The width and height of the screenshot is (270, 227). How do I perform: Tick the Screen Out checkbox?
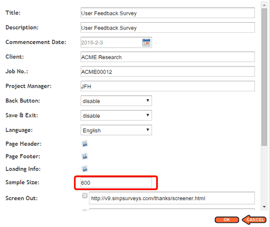click(x=85, y=195)
